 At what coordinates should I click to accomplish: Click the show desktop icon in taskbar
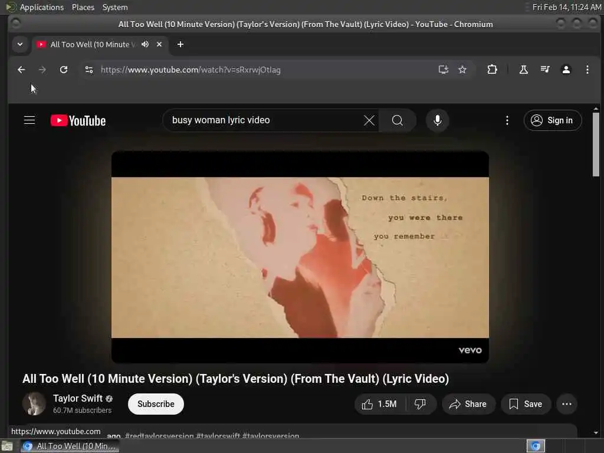[6, 446]
